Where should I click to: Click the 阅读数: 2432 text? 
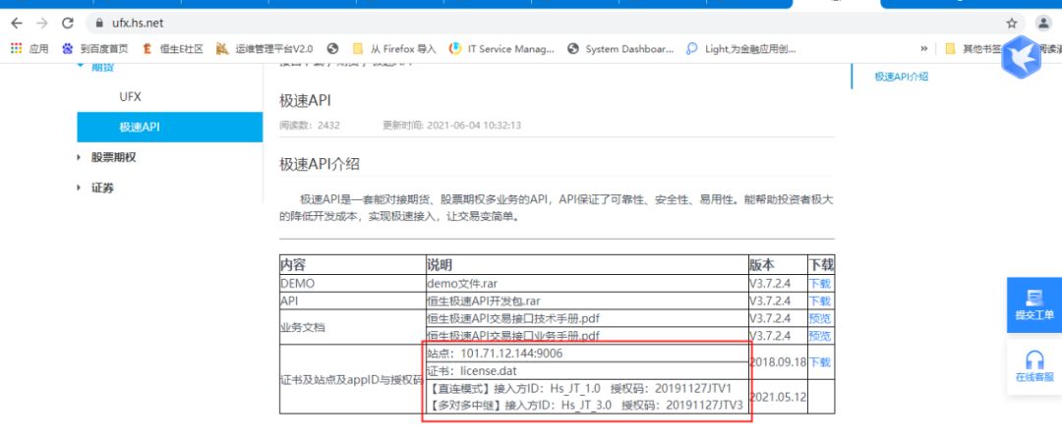(x=310, y=125)
